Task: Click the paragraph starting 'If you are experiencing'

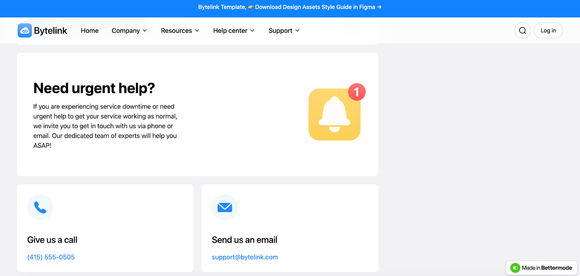Action: coord(105,126)
